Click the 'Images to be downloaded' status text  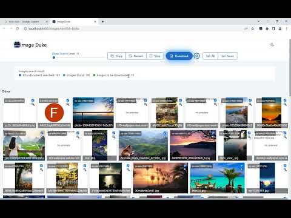[115, 75]
